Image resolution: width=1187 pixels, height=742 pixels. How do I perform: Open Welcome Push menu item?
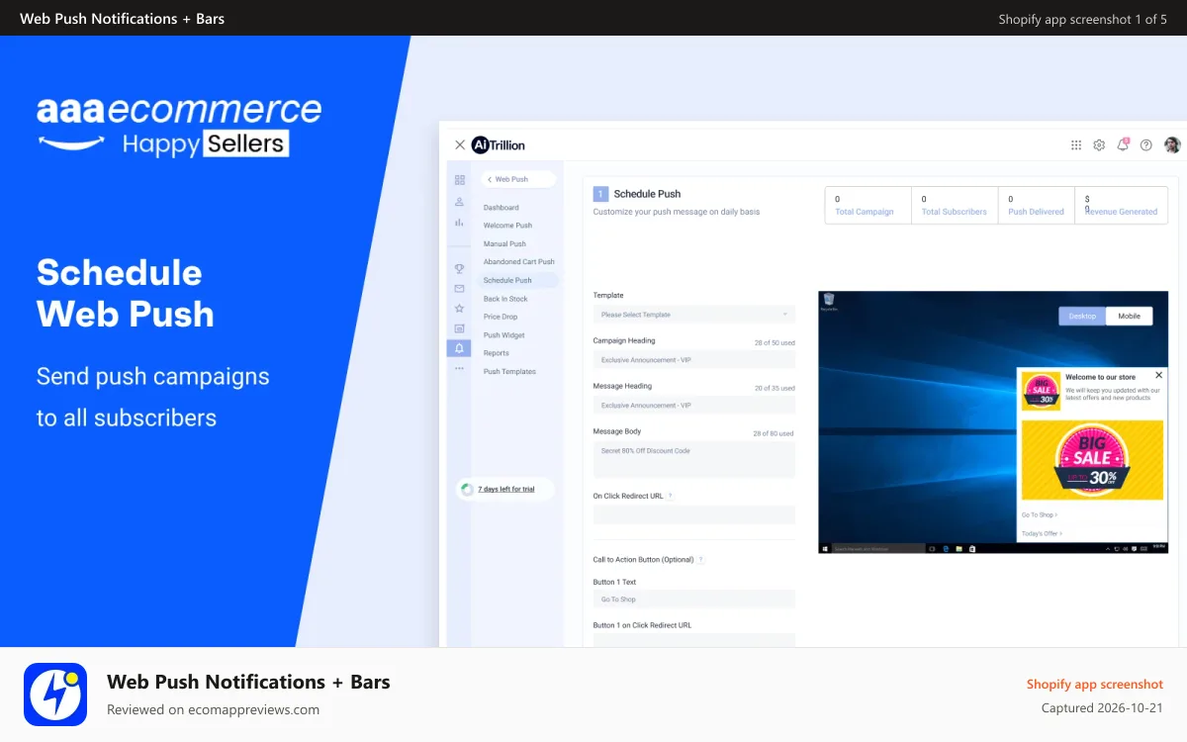coord(507,226)
